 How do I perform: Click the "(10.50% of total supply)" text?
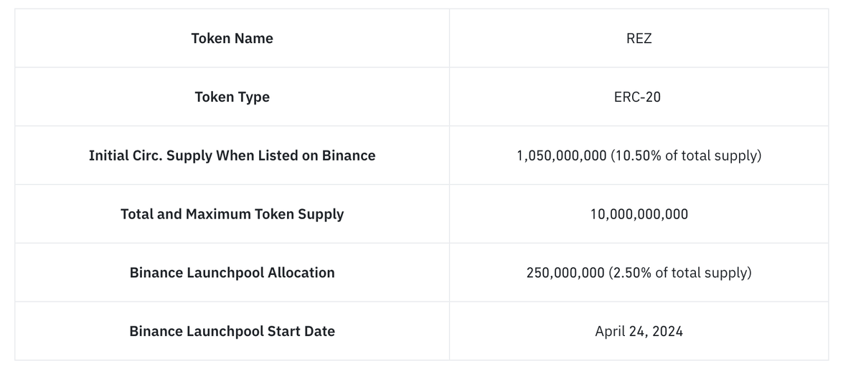point(686,155)
